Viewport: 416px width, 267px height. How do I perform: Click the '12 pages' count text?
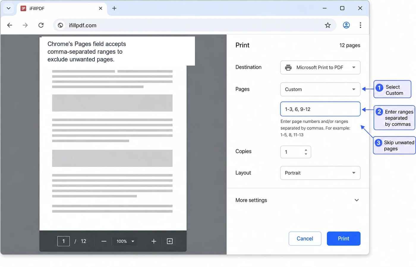[350, 45]
